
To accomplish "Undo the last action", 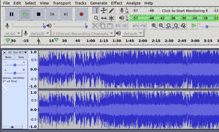I will click(135, 26).
